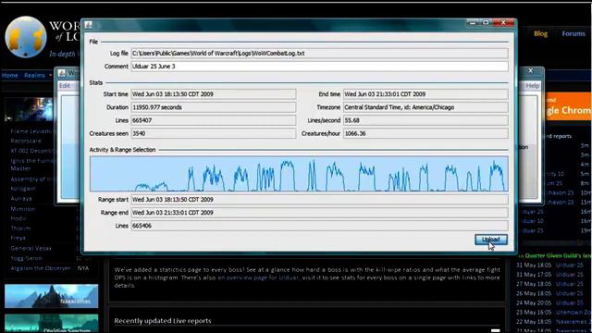Open the Help menu in background window
This screenshot has height=333, width=592.
533,86
